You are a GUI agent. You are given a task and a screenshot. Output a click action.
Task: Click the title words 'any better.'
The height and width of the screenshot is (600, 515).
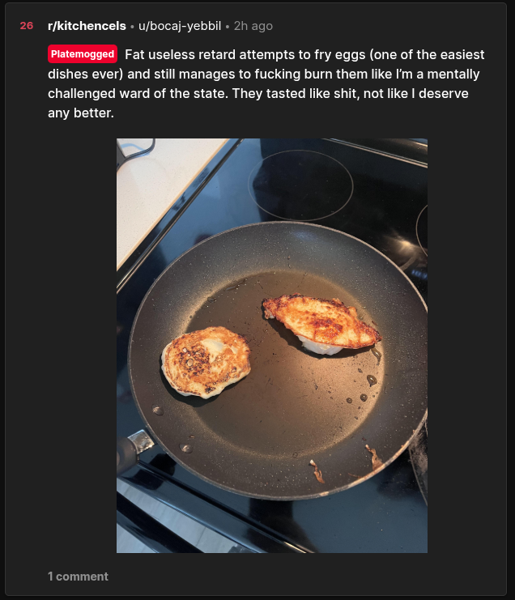coord(81,113)
